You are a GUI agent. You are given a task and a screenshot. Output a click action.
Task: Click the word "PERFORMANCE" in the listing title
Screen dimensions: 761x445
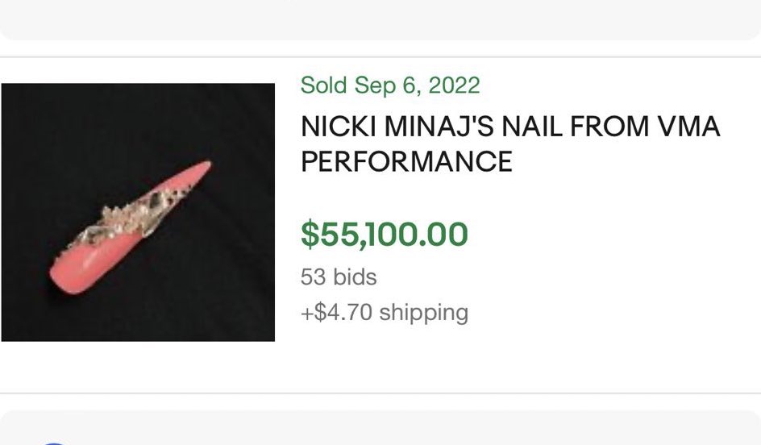[x=406, y=161]
